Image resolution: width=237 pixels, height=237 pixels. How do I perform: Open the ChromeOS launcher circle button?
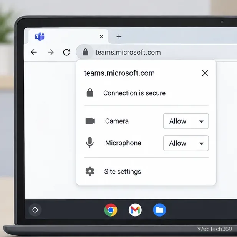coord(35,210)
